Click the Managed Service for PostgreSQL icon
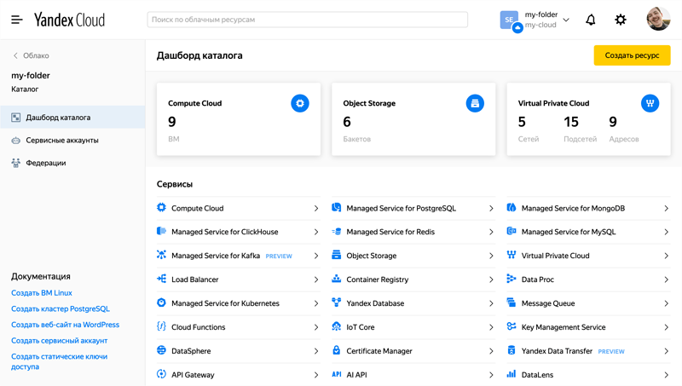 [x=336, y=208]
